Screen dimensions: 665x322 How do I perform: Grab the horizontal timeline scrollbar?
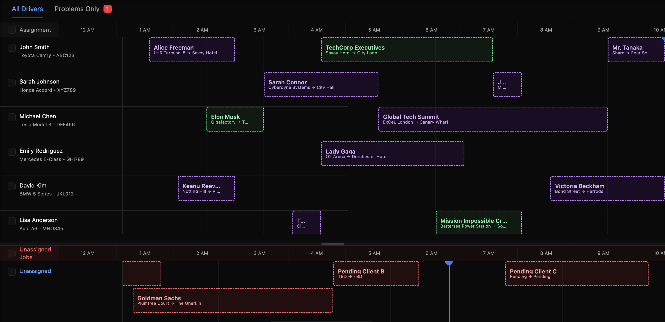(333, 244)
